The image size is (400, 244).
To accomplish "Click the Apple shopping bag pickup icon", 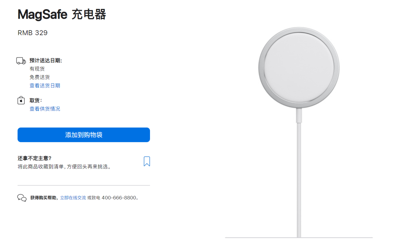I will (21, 101).
